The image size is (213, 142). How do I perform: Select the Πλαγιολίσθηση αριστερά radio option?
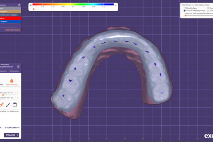pyautogui.click(x=185, y=10)
